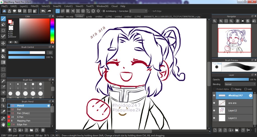Select the Move tool
Screen dimensions: 257x137
(3, 43)
